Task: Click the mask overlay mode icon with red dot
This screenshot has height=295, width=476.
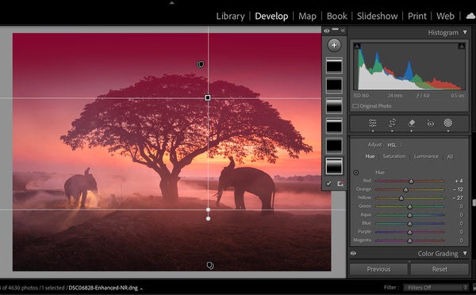Action: tap(340, 183)
